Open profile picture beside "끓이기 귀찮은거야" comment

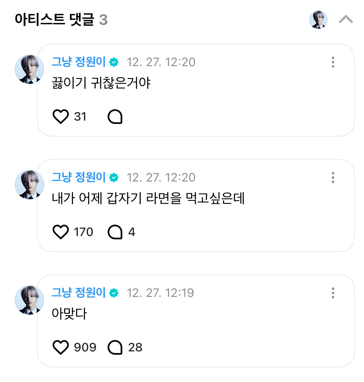pyautogui.click(x=29, y=69)
